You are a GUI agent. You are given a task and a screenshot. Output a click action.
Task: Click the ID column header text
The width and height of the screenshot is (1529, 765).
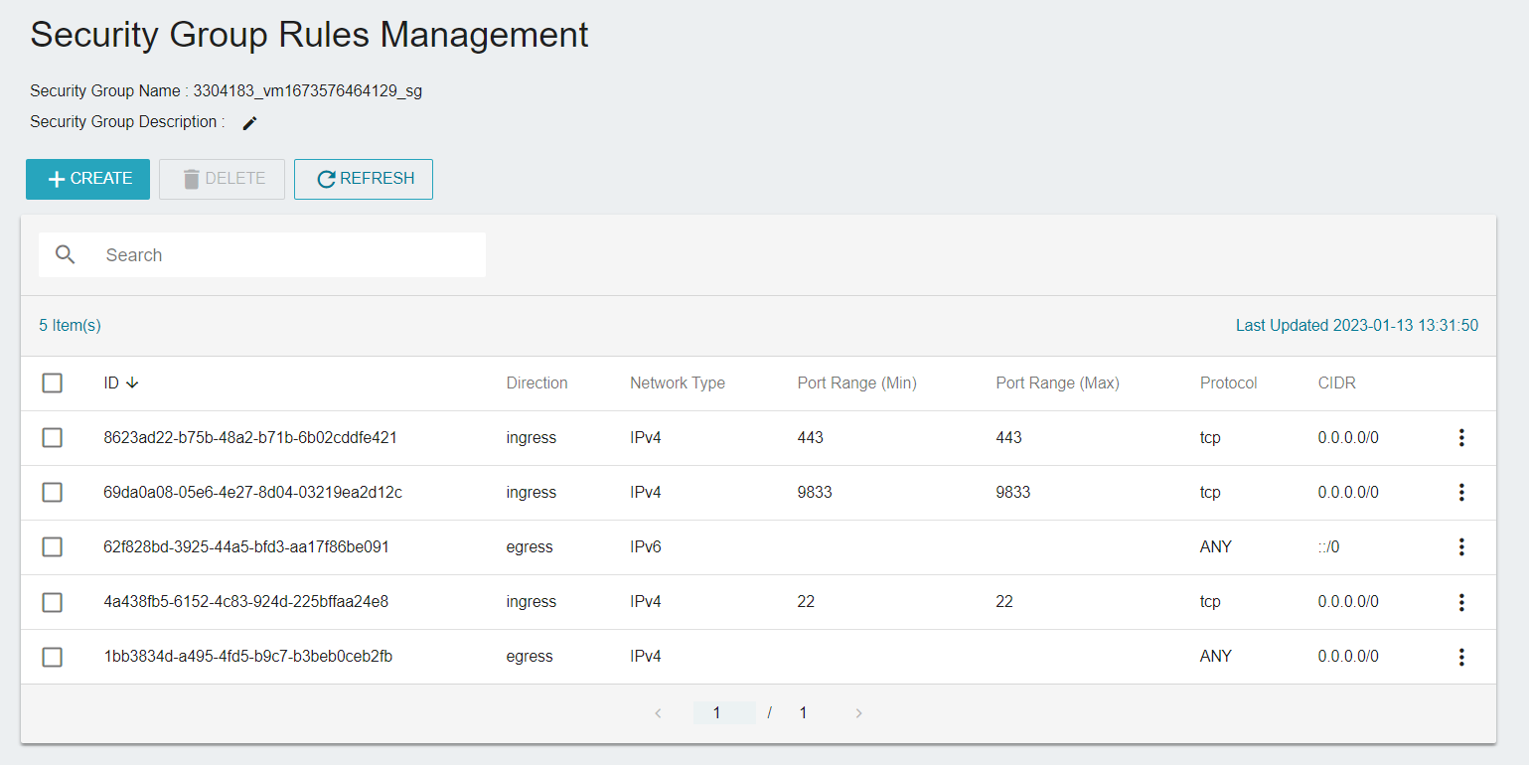click(111, 383)
